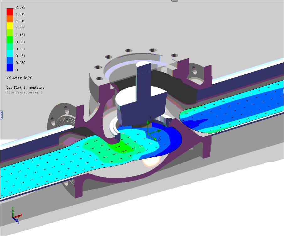Click the red swatch in velocity legend
Screen dimensions: 284x236
coord(10,12)
